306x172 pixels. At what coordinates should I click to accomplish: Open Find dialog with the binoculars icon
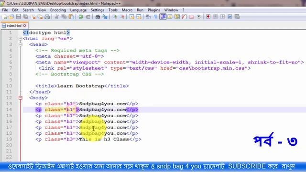click(98, 17)
